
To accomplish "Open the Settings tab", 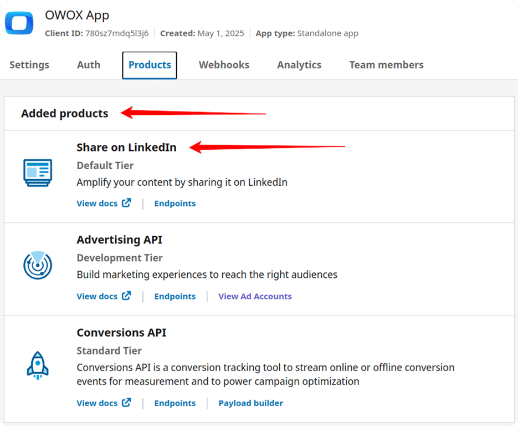I will [29, 65].
